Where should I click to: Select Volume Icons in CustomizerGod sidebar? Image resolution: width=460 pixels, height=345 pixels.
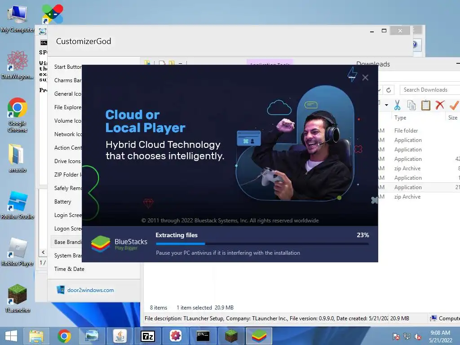click(68, 121)
